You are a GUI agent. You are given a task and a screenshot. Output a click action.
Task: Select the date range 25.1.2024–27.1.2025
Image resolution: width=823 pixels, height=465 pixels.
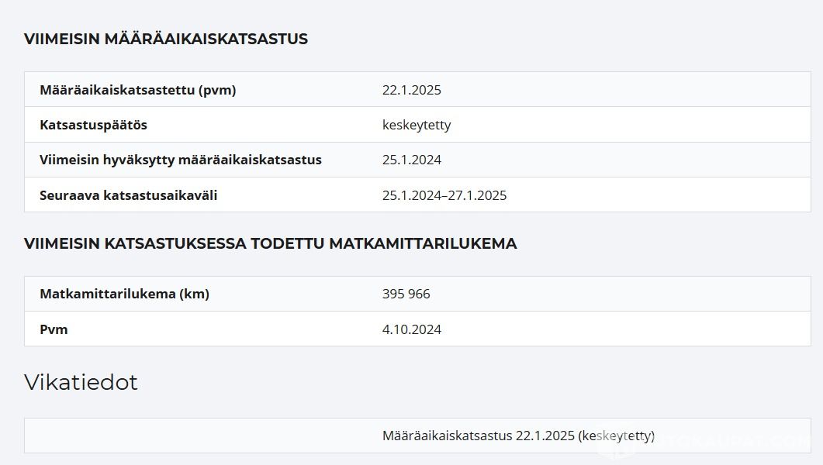tap(444, 195)
